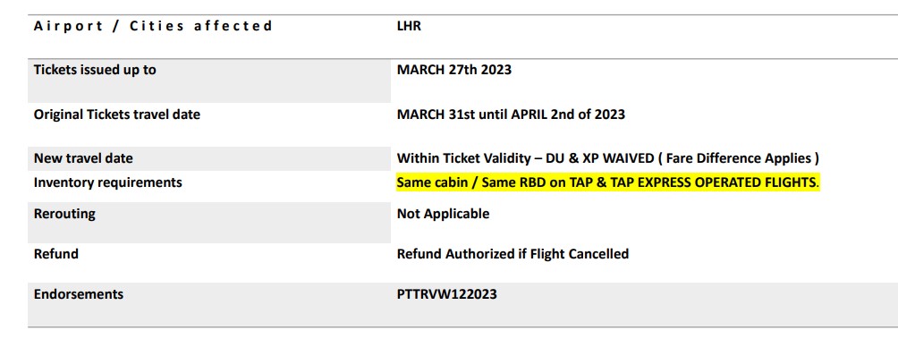The image size is (898, 339).
Task: Select the MARCH 31st until APRIL 2nd text
Action: pyautogui.click(x=487, y=114)
